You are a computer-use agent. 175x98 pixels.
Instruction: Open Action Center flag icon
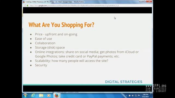(139, 96)
